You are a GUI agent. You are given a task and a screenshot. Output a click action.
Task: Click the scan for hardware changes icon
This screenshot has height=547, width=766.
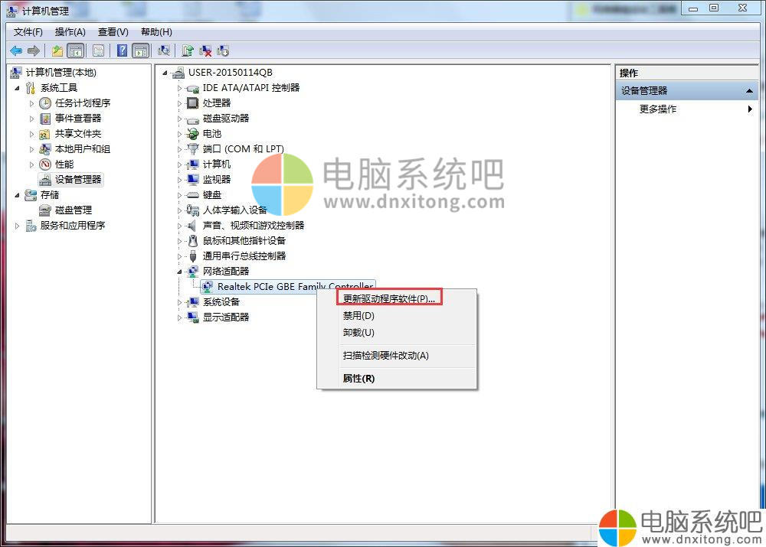(x=164, y=50)
